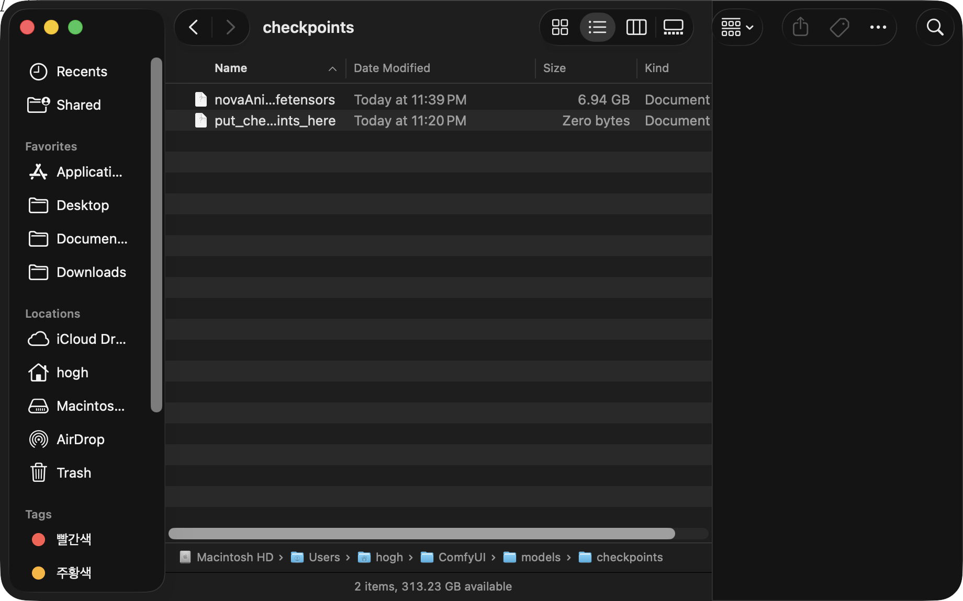
Task: Click the novaAni…fetensors document icon
Action: click(x=201, y=99)
